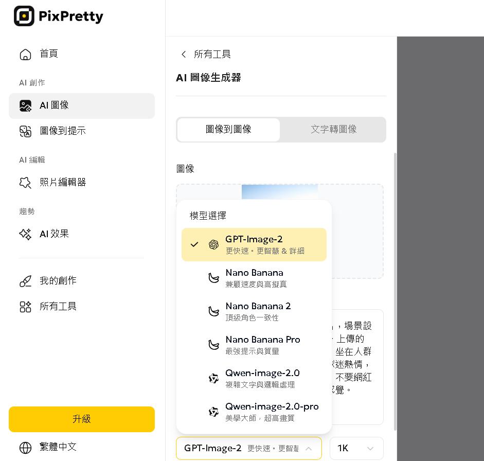Click the panel's vertical scrollbar
484x461 pixels.
[395, 292]
